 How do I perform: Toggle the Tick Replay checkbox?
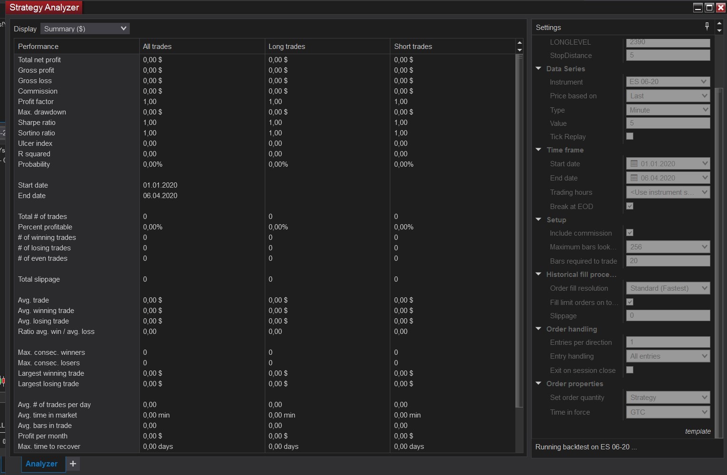pos(630,136)
